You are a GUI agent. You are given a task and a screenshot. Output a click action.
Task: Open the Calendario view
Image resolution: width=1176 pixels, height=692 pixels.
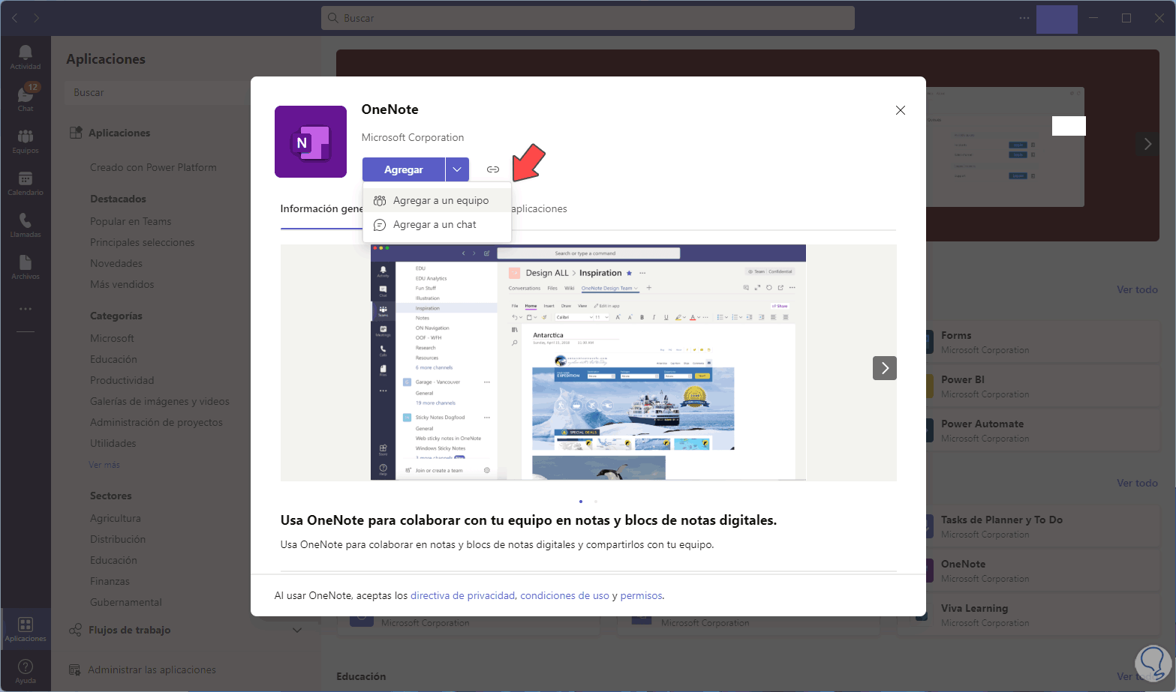pyautogui.click(x=26, y=182)
